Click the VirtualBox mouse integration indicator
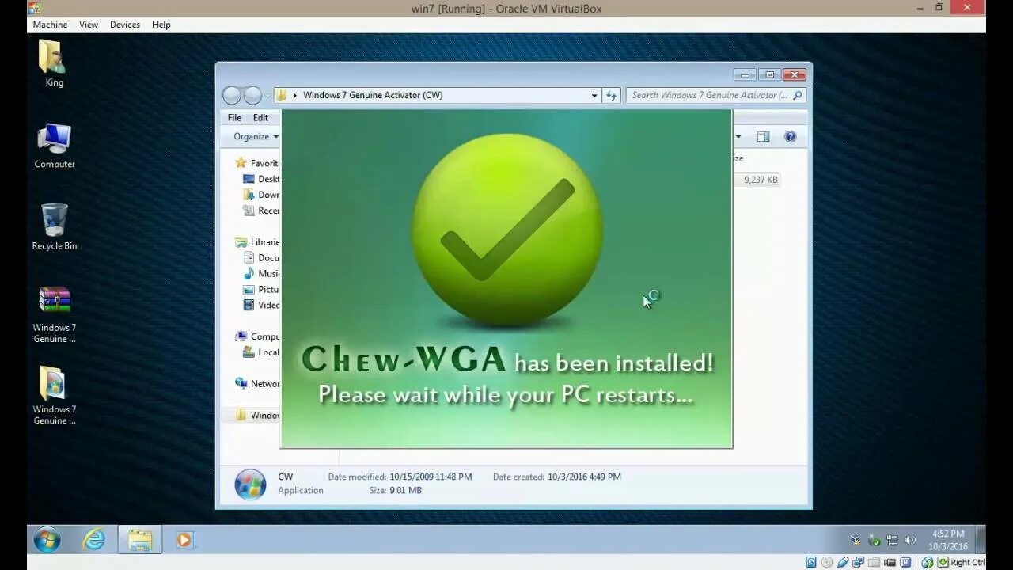This screenshot has height=570, width=1013. [x=928, y=562]
